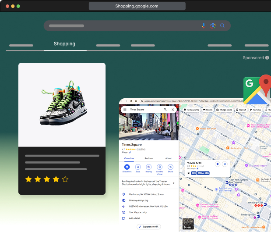Click Birdland Jazz Club map marker
This screenshot has width=271, height=250.
click(x=228, y=148)
